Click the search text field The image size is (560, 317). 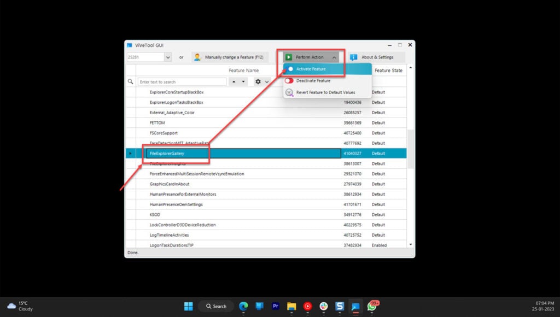[x=182, y=82]
